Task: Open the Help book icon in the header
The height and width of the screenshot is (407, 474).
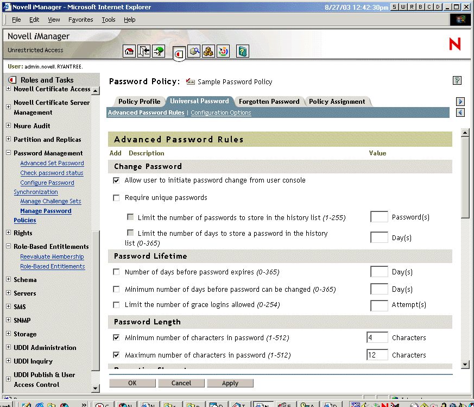Action: click(242, 51)
